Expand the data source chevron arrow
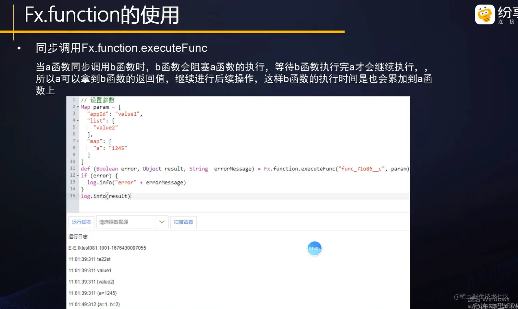The width and height of the screenshot is (518, 309). tap(162, 222)
